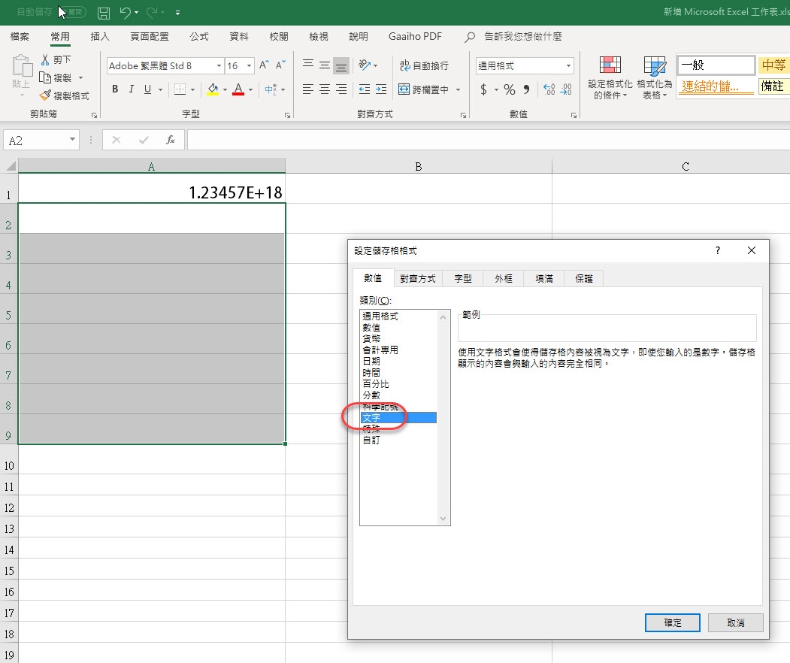The image size is (790, 663).
Task: Click the insert function fx icon
Action: coord(171,140)
